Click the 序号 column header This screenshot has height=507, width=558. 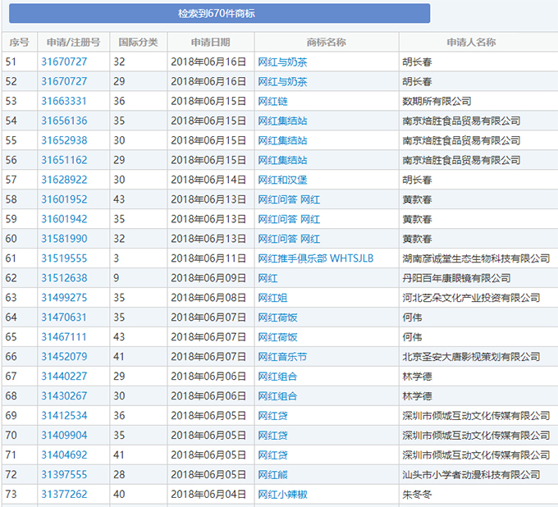[19, 43]
